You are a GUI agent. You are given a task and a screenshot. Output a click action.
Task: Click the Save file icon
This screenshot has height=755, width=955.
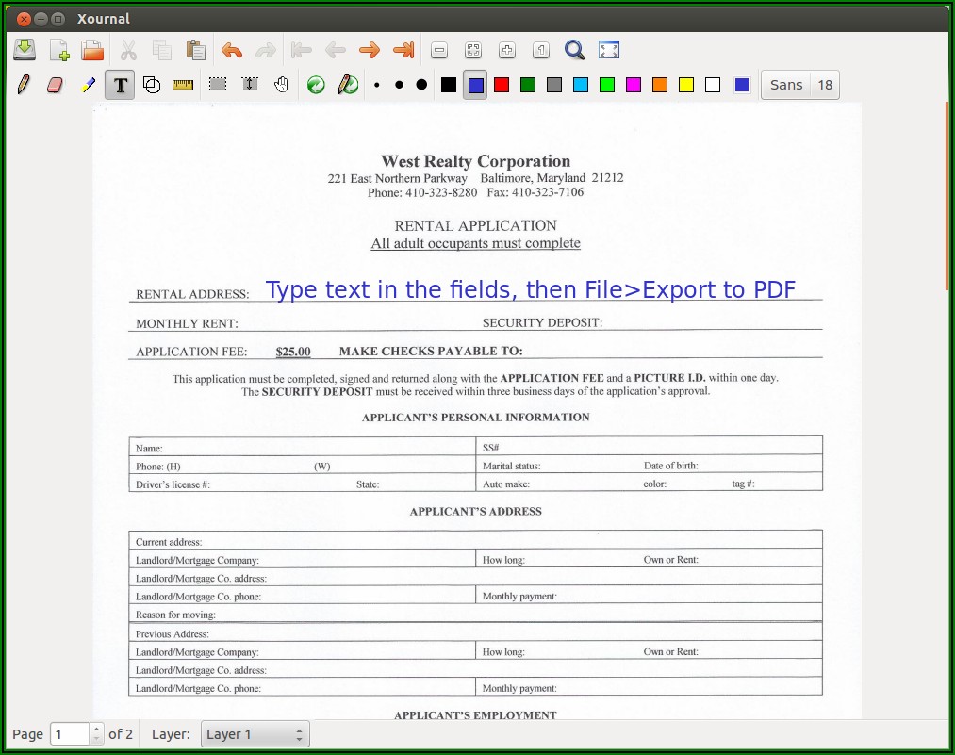coord(24,50)
